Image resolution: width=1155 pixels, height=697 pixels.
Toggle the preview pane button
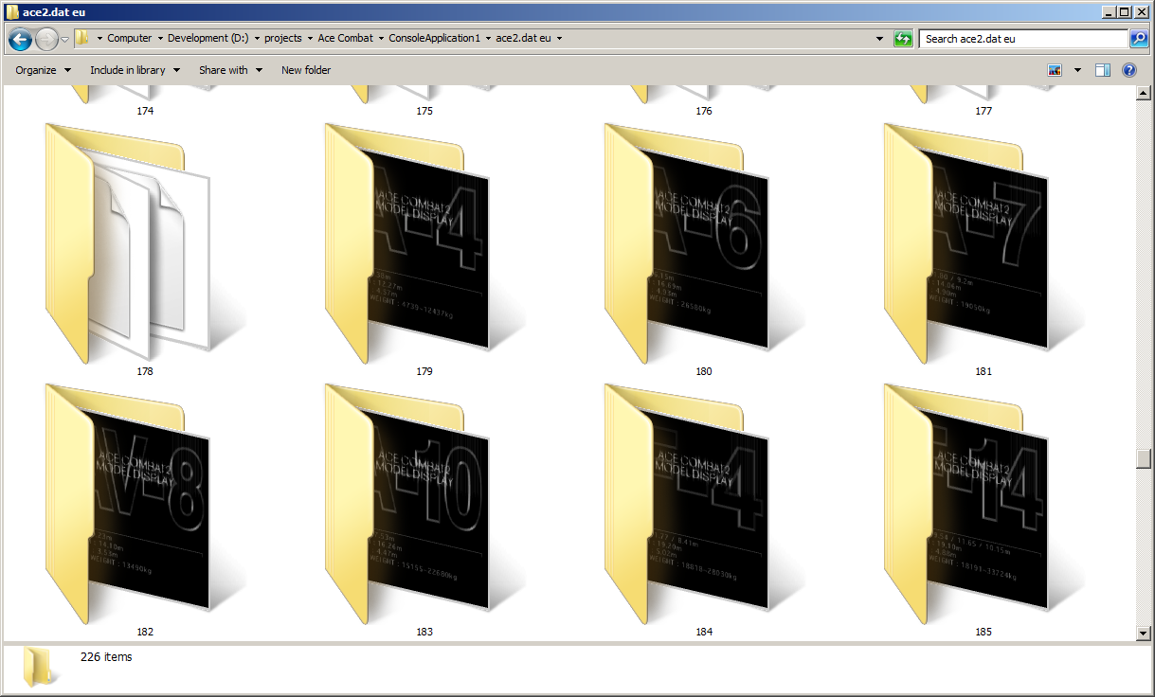(x=1102, y=70)
